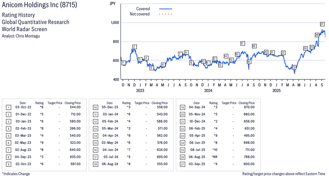Select the *NR rating for 06-Aug-25
Viewport: 329px width, 176px height.
coord(213,157)
